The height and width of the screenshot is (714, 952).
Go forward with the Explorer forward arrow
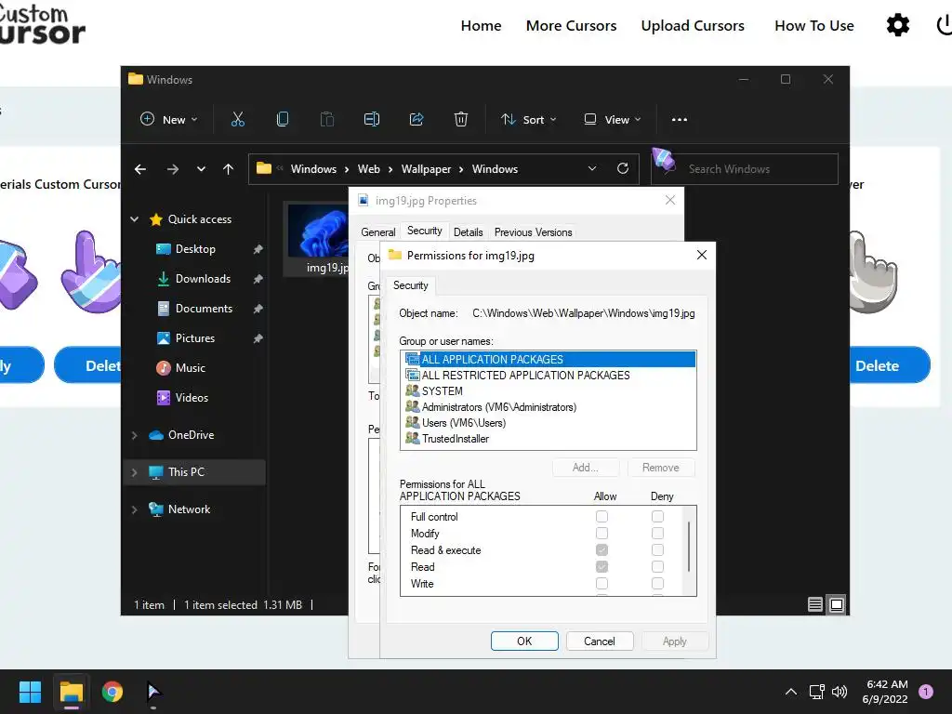point(172,169)
